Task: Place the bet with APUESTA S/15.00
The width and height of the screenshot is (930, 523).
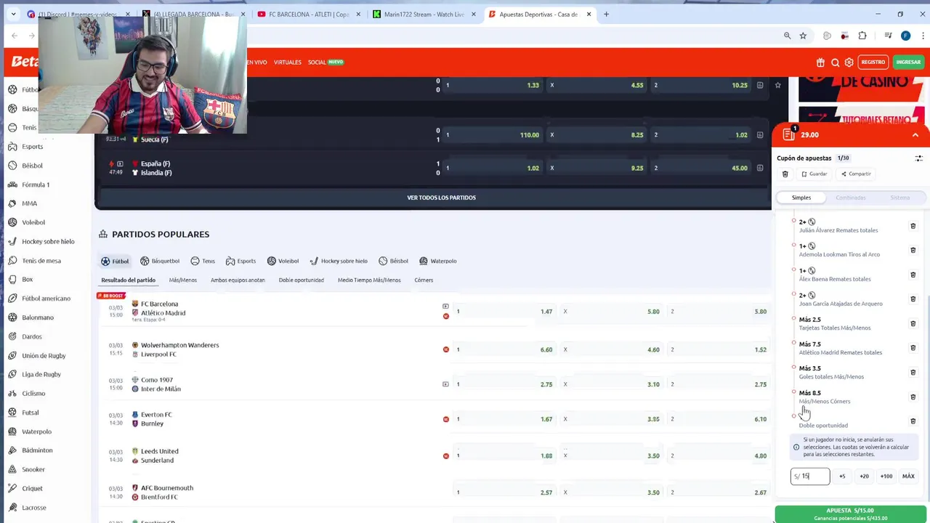Action: [x=850, y=514]
